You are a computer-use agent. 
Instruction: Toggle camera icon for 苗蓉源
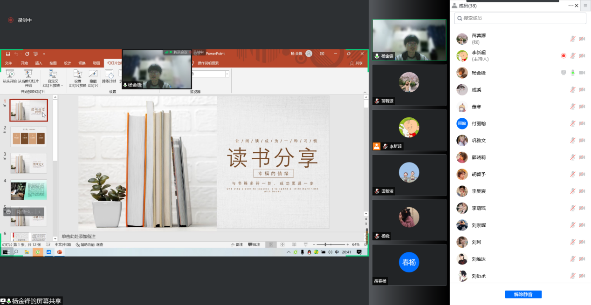tap(582, 39)
